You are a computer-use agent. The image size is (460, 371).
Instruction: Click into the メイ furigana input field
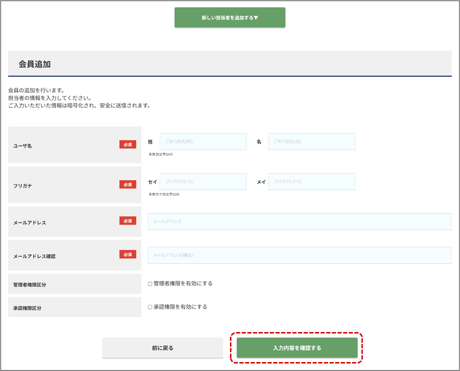point(311,182)
